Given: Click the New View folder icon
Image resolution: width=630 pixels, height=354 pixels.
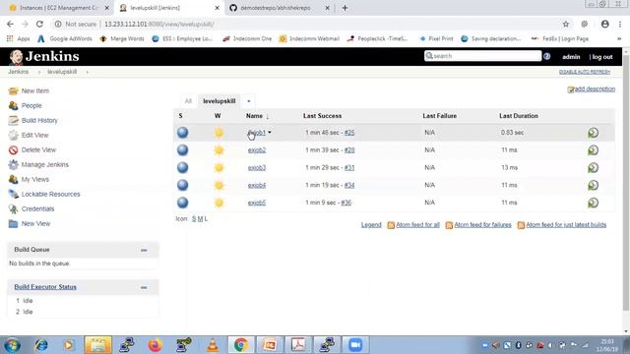Looking at the screenshot, I should (13, 223).
